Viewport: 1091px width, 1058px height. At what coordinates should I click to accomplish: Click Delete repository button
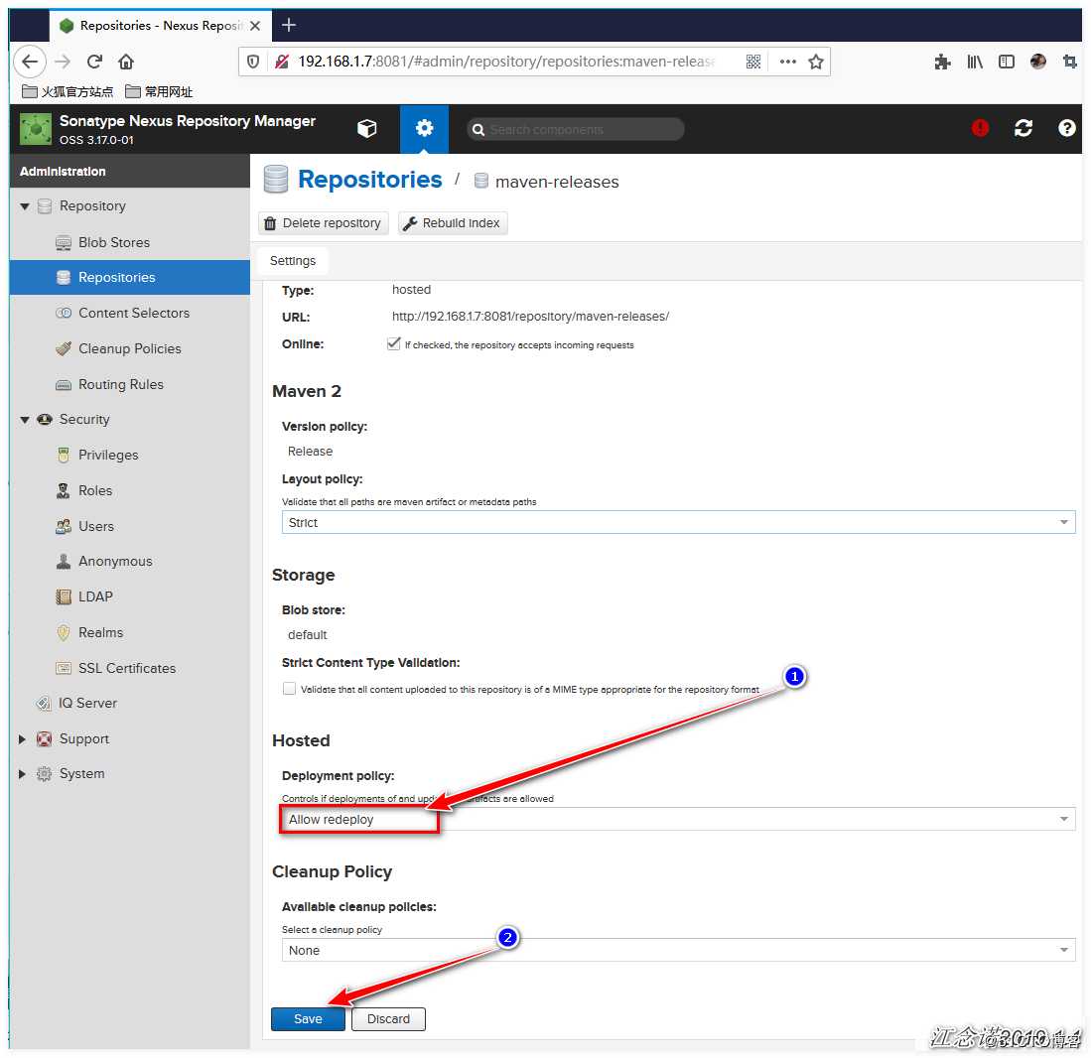pos(324,223)
